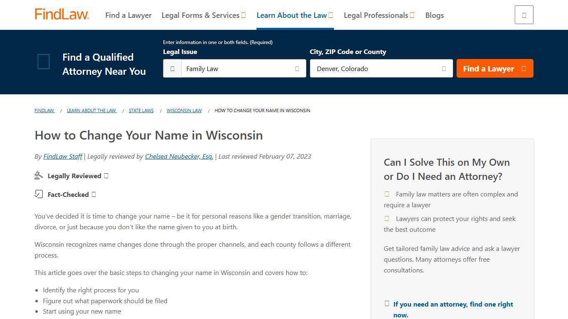Click the search icon inside Legal Issue field
Screen dimensions: 568x319
pyautogui.click(x=172, y=69)
